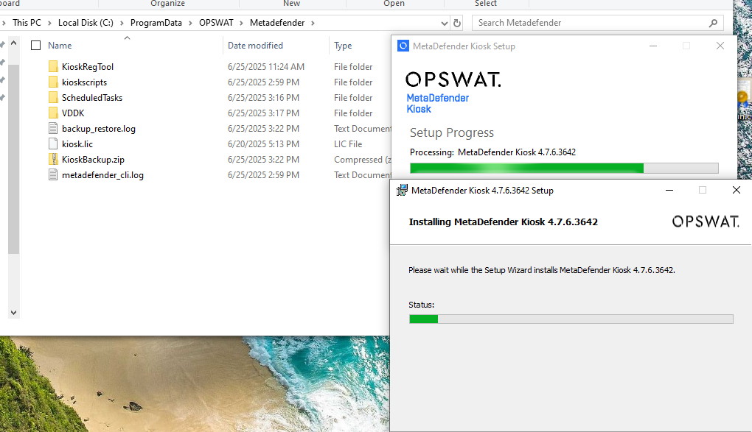Select the kiosk.lic file icon
The height and width of the screenshot is (432, 752).
tap(53, 144)
